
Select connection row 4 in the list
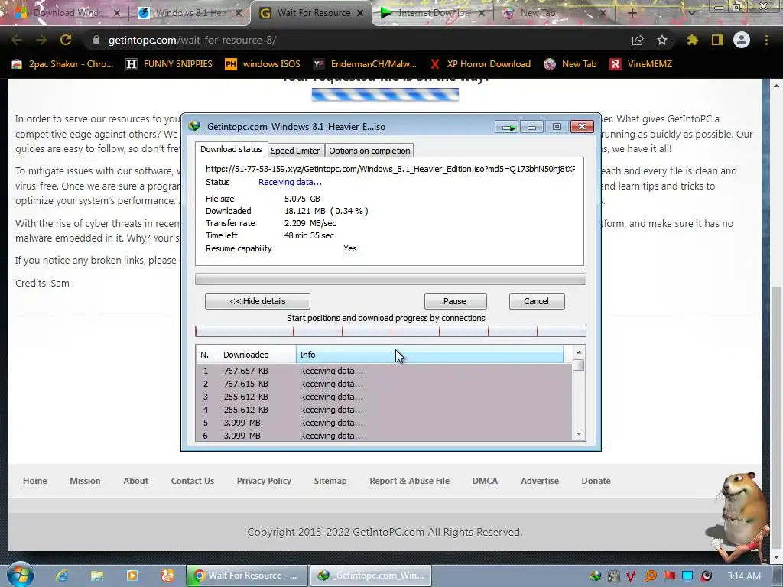point(384,410)
